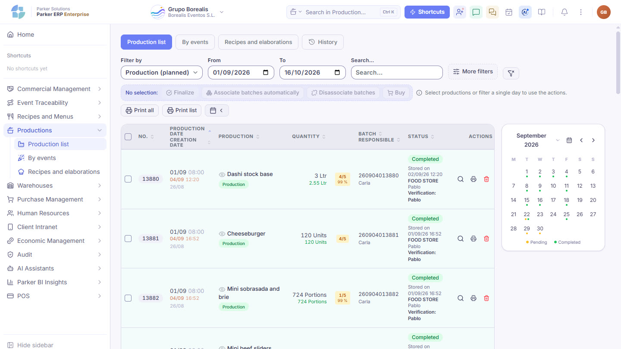Click the Shortcuts button
This screenshot has width=621, height=349.
[427, 12]
